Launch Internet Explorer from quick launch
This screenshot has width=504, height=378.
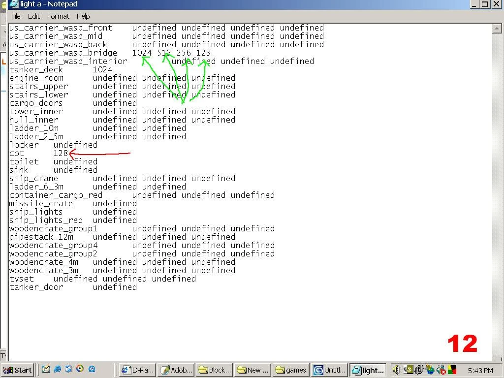(x=58, y=369)
